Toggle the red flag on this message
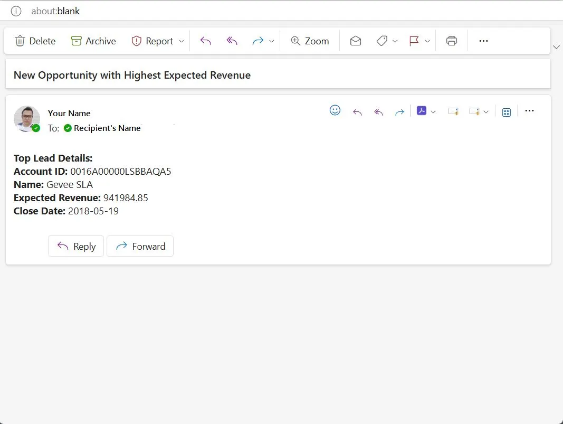The width and height of the screenshot is (563, 424). [414, 41]
